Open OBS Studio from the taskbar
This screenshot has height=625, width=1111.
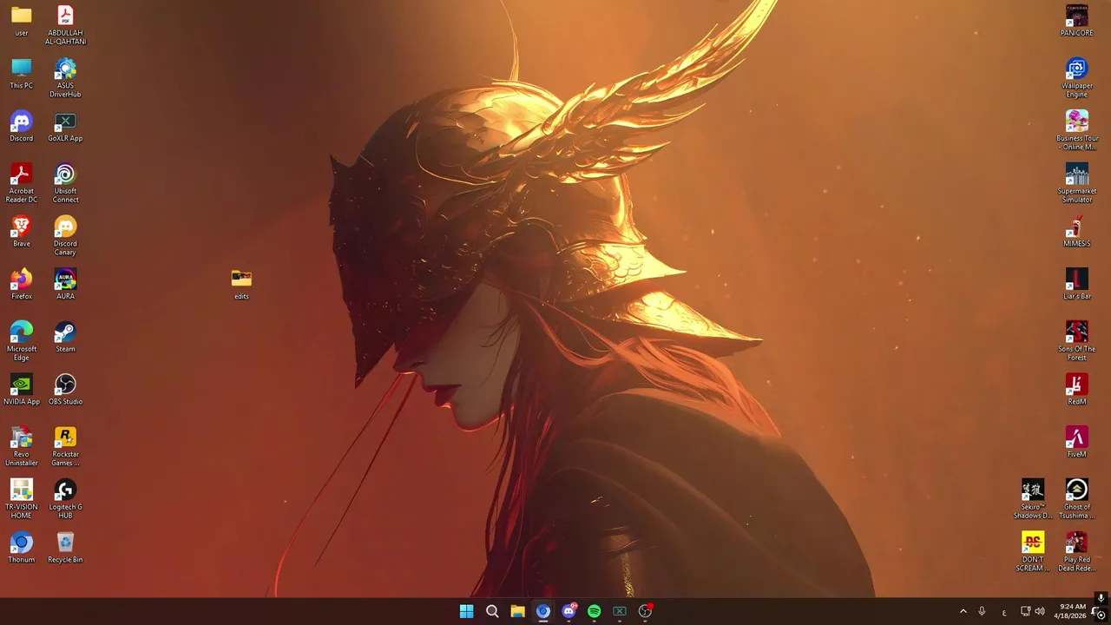tap(645, 611)
